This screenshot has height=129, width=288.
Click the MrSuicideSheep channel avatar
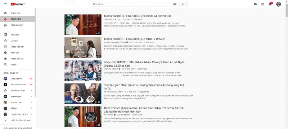(5, 85)
